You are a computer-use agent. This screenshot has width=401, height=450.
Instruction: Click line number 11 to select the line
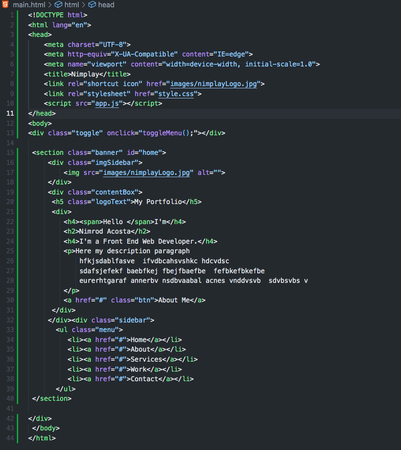pos(10,113)
